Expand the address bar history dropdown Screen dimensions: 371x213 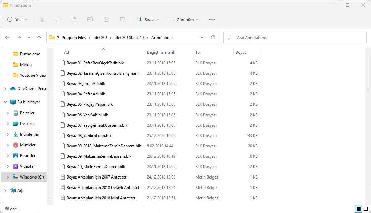tap(202, 38)
